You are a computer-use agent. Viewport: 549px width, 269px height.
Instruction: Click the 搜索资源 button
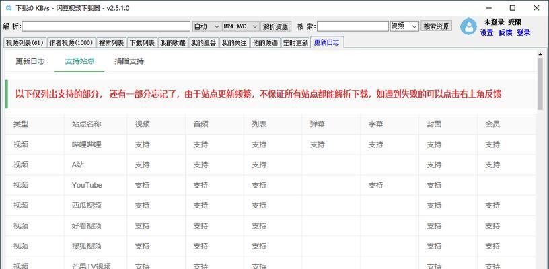coord(436,26)
